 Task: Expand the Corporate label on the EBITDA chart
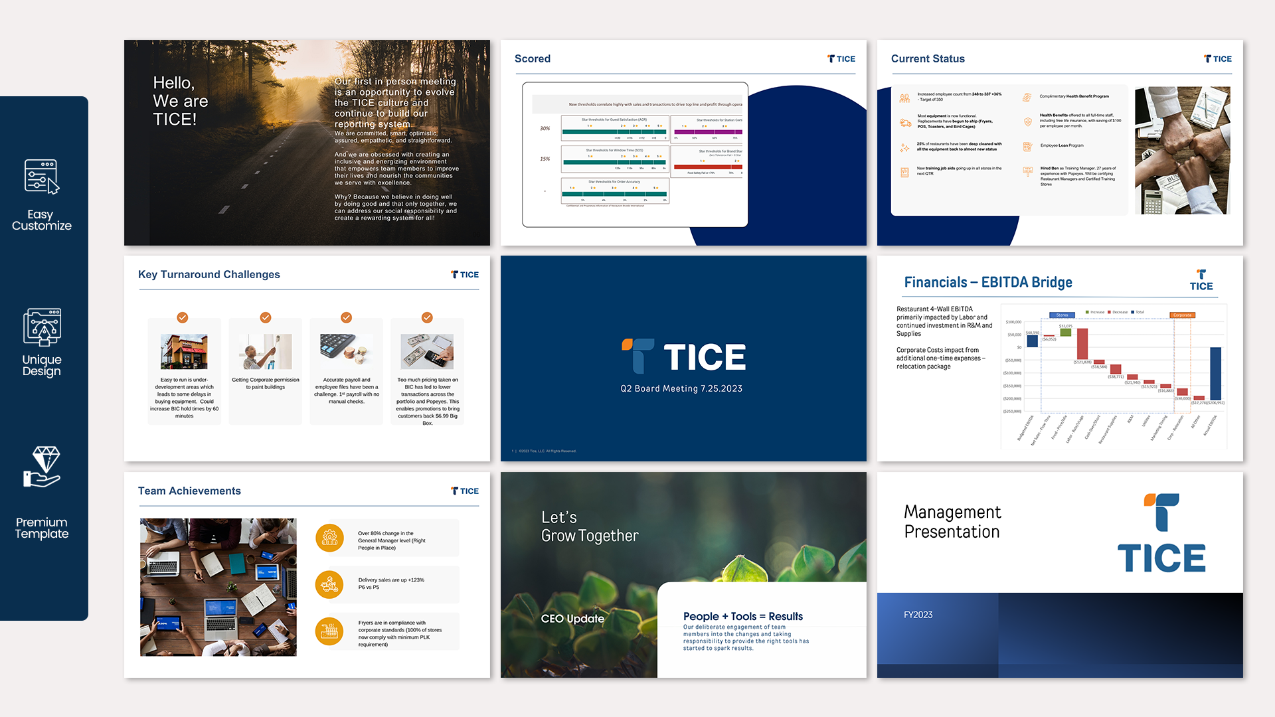coord(1182,315)
